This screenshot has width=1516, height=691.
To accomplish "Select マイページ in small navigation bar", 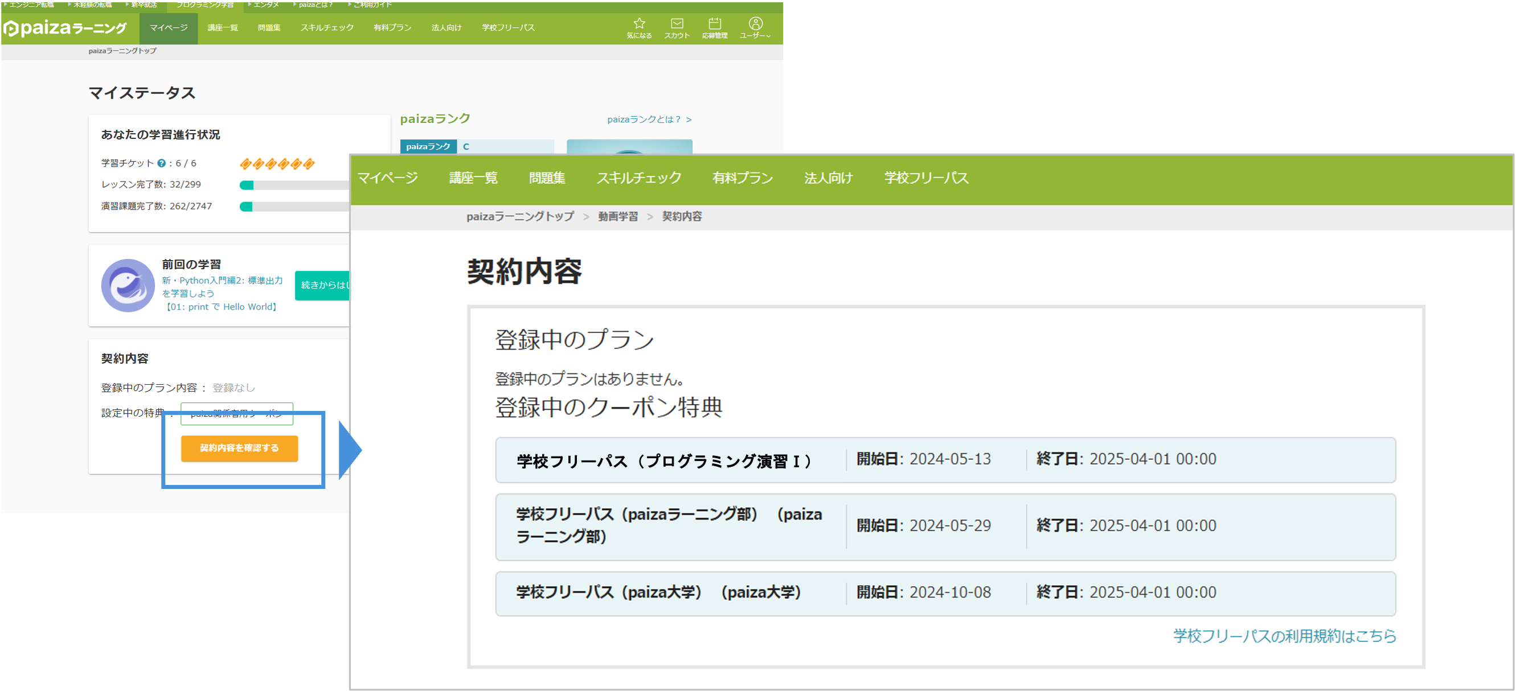I will click(169, 28).
